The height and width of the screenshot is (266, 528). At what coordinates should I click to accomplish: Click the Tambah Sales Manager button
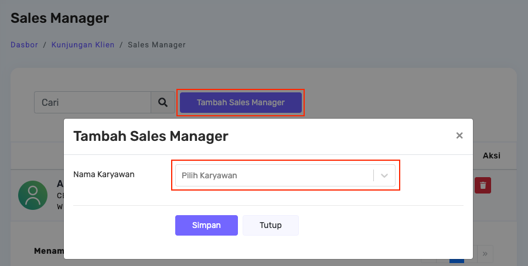click(x=240, y=102)
